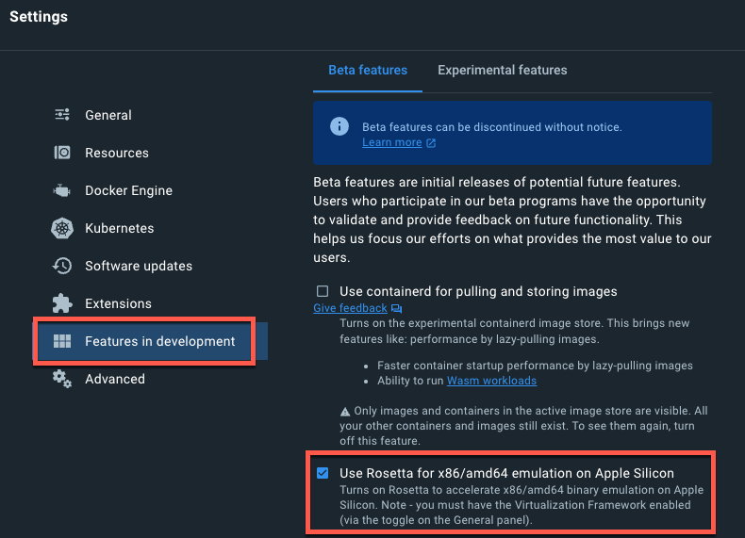Open Kubernetes via its helm wheel icon

(62, 228)
